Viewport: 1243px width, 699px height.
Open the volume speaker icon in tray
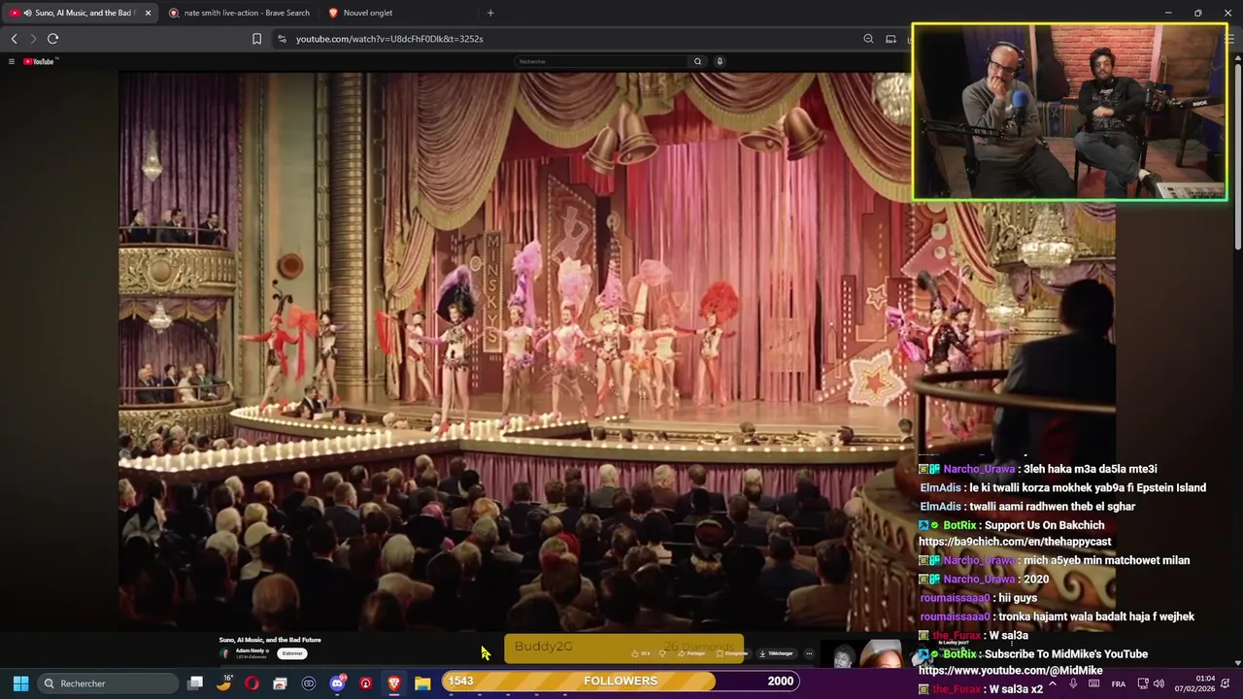tap(1159, 683)
